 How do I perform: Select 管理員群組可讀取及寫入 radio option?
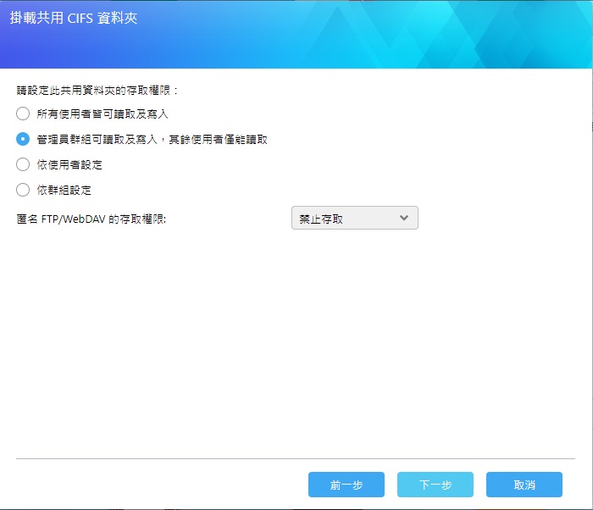[23, 139]
